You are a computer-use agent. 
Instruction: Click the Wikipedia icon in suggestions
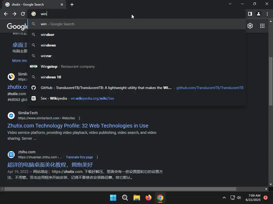[34, 98]
